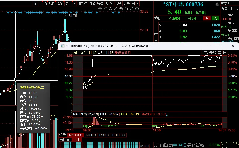This screenshot has width=239, height=148.
Task: Switch to 简 simplified view
Action: (46, 3)
